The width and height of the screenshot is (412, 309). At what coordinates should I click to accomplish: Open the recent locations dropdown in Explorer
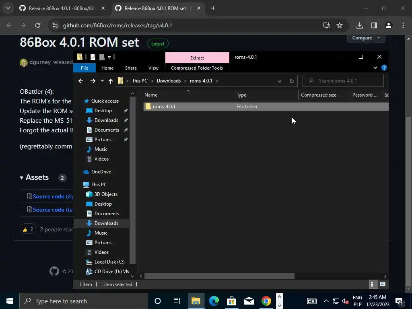pyautogui.click(x=102, y=81)
